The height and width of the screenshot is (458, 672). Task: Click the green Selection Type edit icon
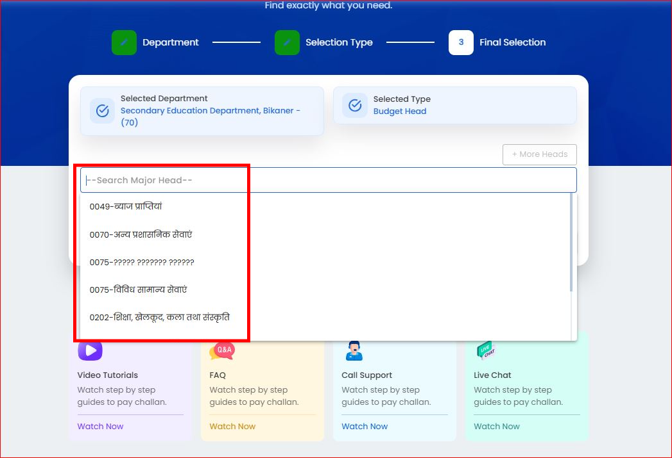point(287,42)
